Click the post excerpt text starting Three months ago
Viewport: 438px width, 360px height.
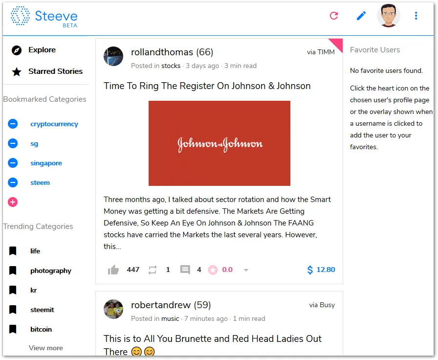pos(217,223)
